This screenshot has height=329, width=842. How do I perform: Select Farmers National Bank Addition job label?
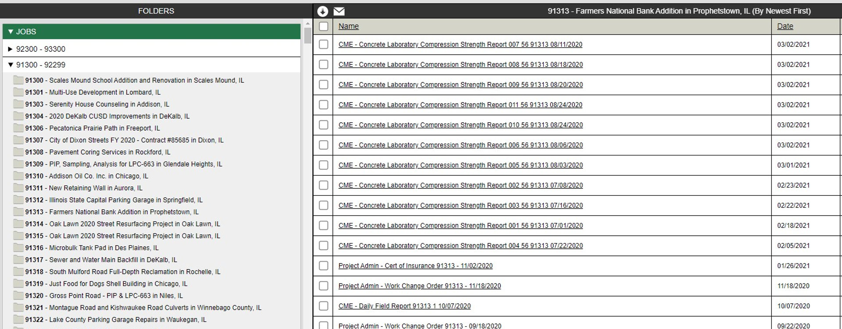click(112, 212)
